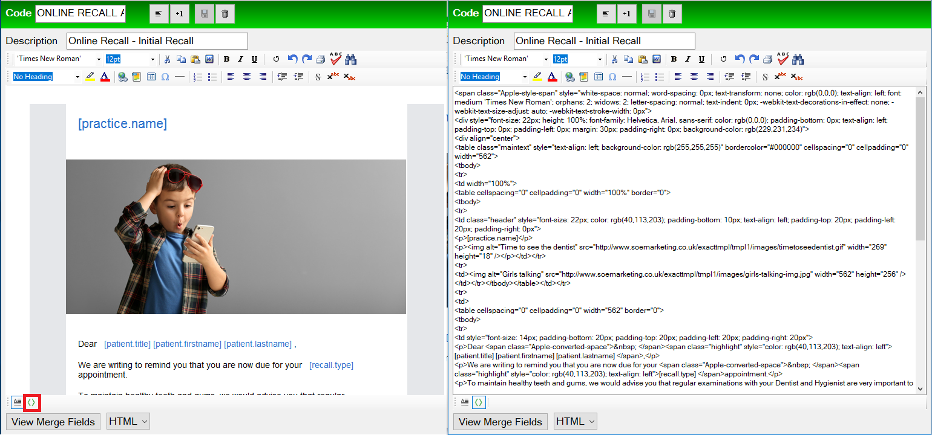Click View Merge Fields button in left panel
This screenshot has height=435, width=932.
pyautogui.click(x=53, y=422)
